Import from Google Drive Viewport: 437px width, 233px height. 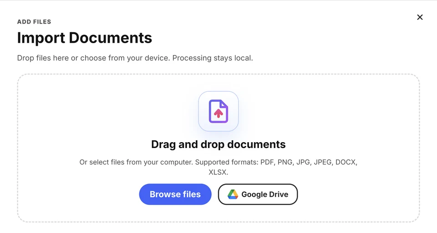tap(258, 194)
